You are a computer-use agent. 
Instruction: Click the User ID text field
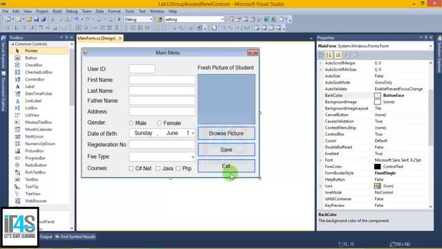click(x=142, y=68)
